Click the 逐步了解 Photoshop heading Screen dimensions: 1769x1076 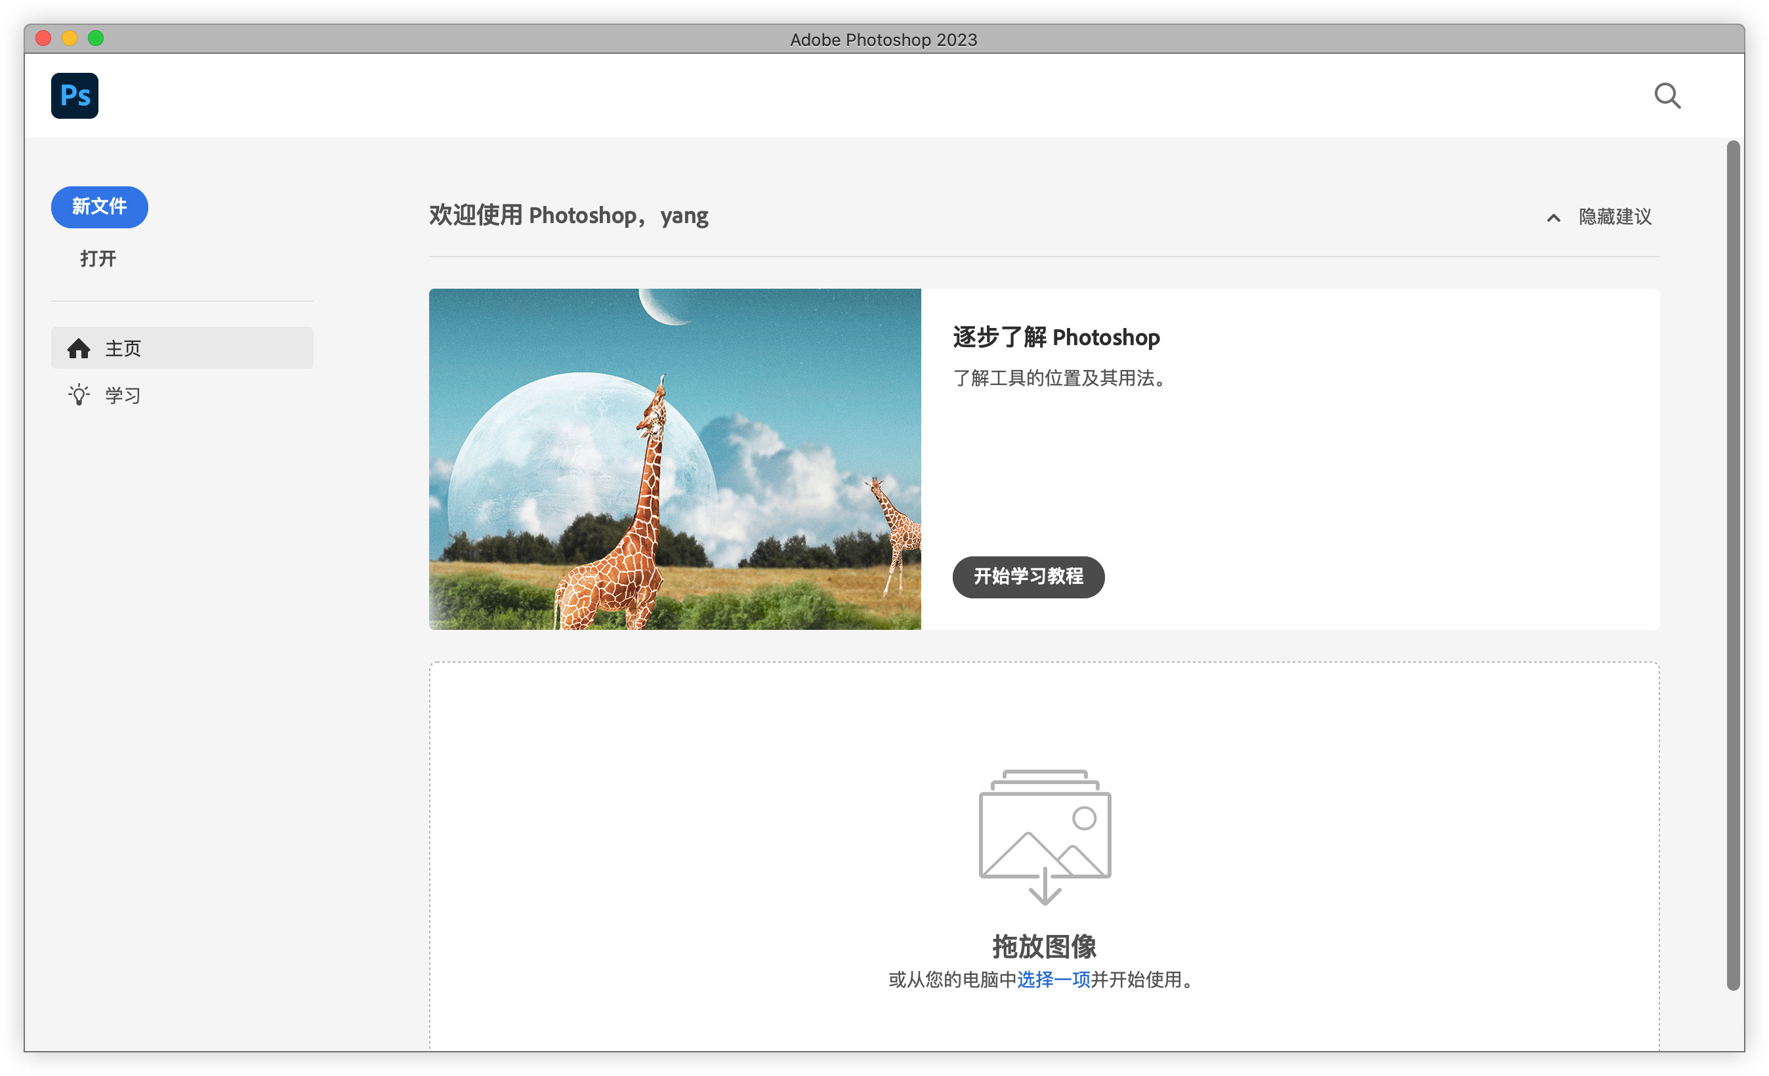coord(1056,337)
